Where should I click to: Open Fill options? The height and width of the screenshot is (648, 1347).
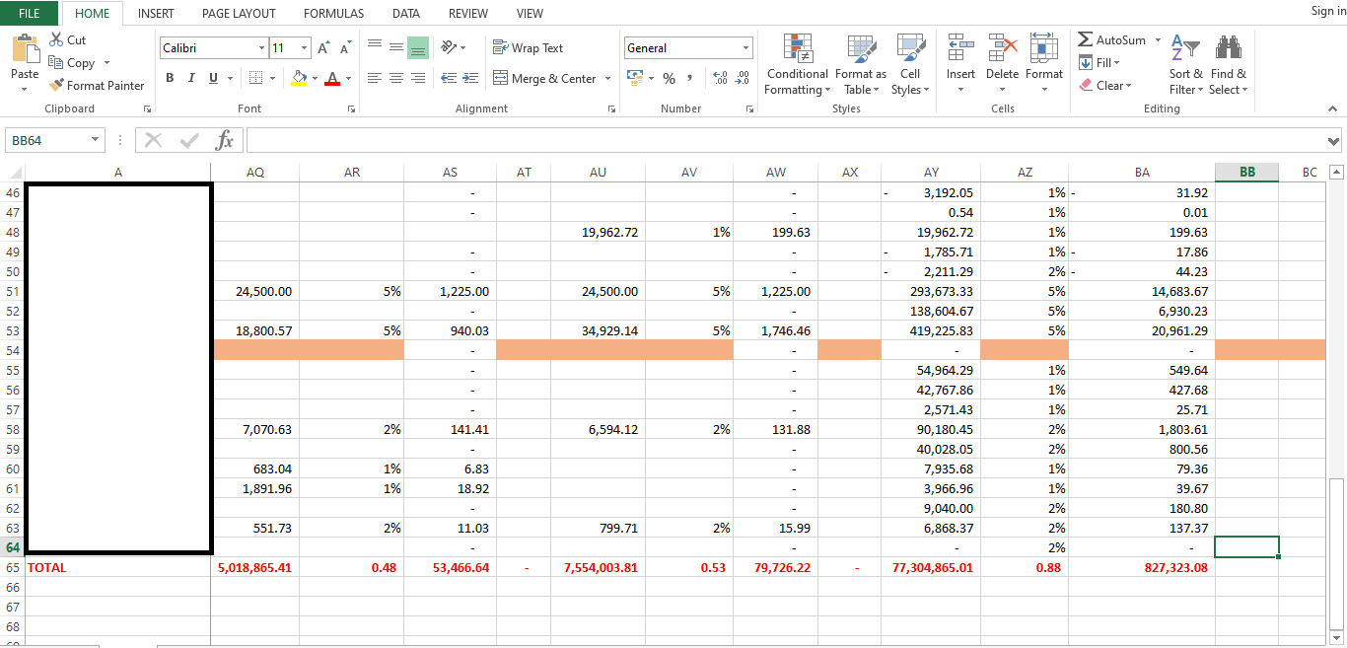(x=1099, y=63)
